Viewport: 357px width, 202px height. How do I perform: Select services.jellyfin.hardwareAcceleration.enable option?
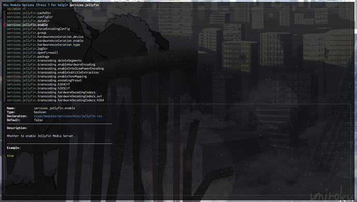(x=45, y=41)
